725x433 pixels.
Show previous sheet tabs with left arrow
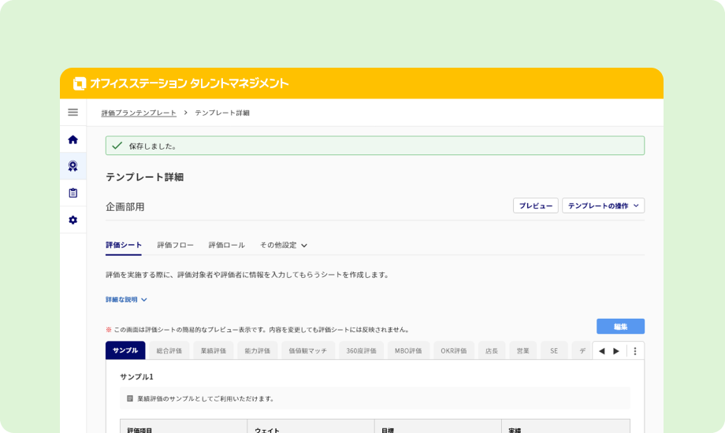click(601, 351)
